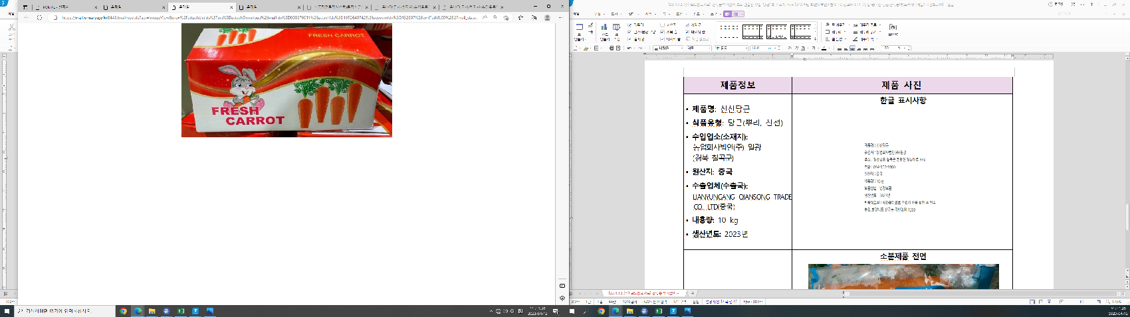Open the 도구 menu in Hancom
This screenshot has width=1130, height=317.
715,13
